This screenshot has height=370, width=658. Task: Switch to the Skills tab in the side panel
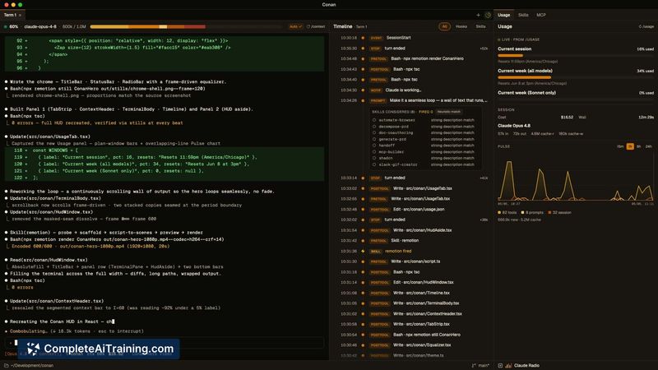tap(523, 15)
